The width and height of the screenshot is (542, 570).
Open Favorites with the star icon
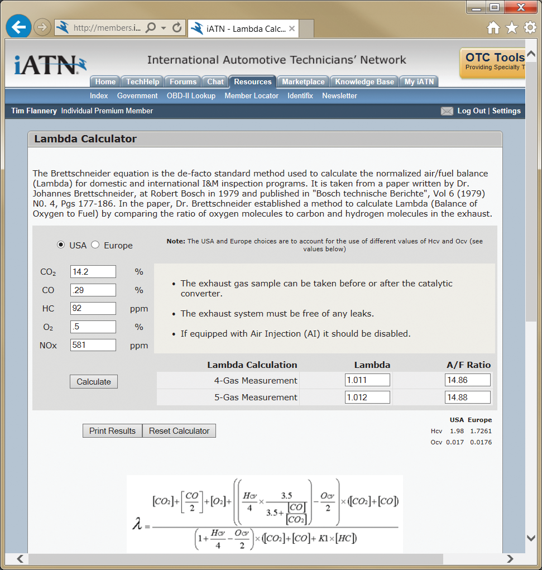[x=511, y=27]
